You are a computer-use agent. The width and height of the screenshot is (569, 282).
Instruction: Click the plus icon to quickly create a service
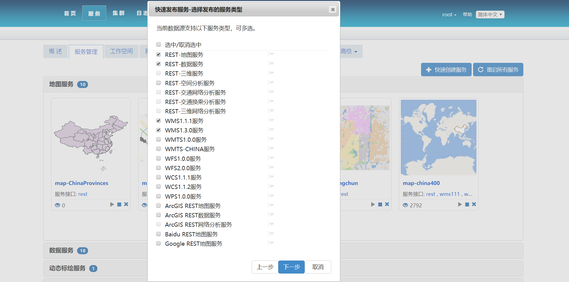pyautogui.click(x=429, y=70)
